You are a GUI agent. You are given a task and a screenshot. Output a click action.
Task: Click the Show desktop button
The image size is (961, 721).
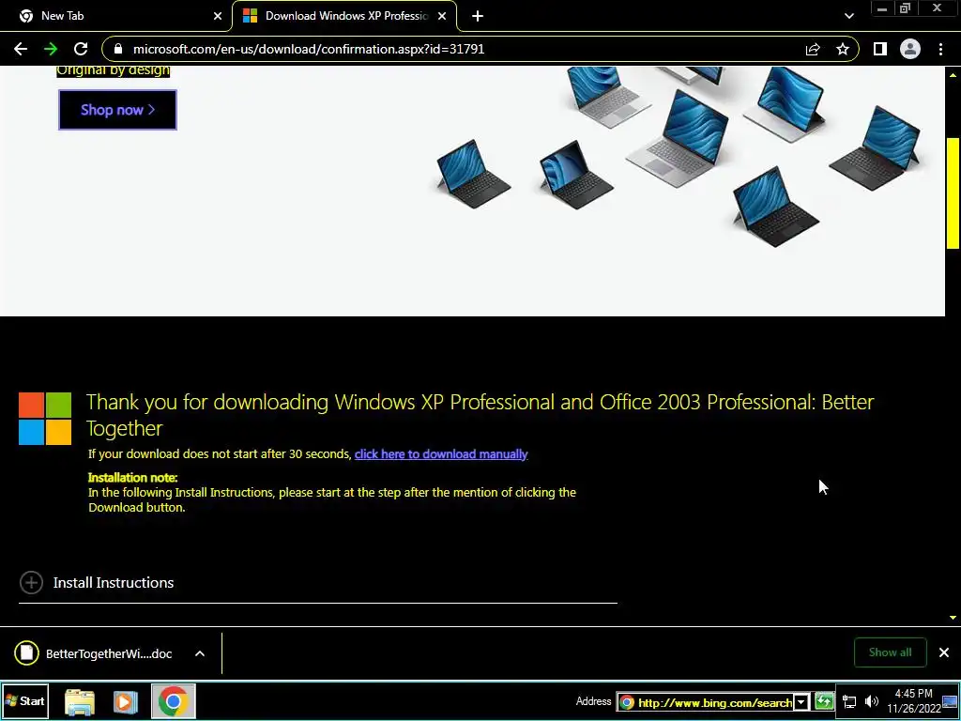click(950, 702)
